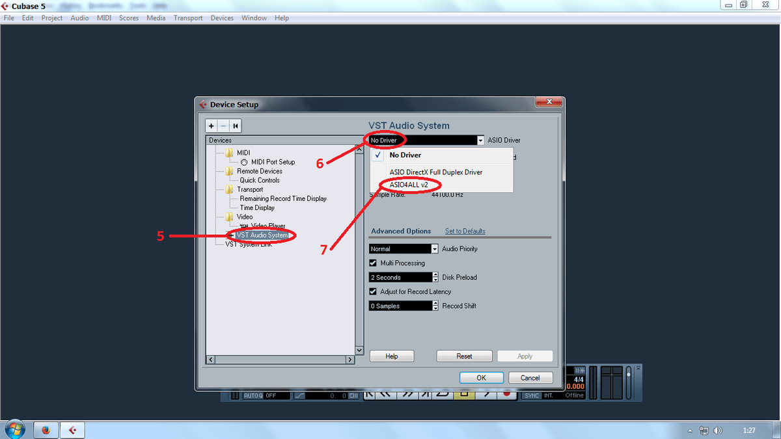Click the Video Player device icon
Viewport: 781px width, 439px height.
click(244, 226)
